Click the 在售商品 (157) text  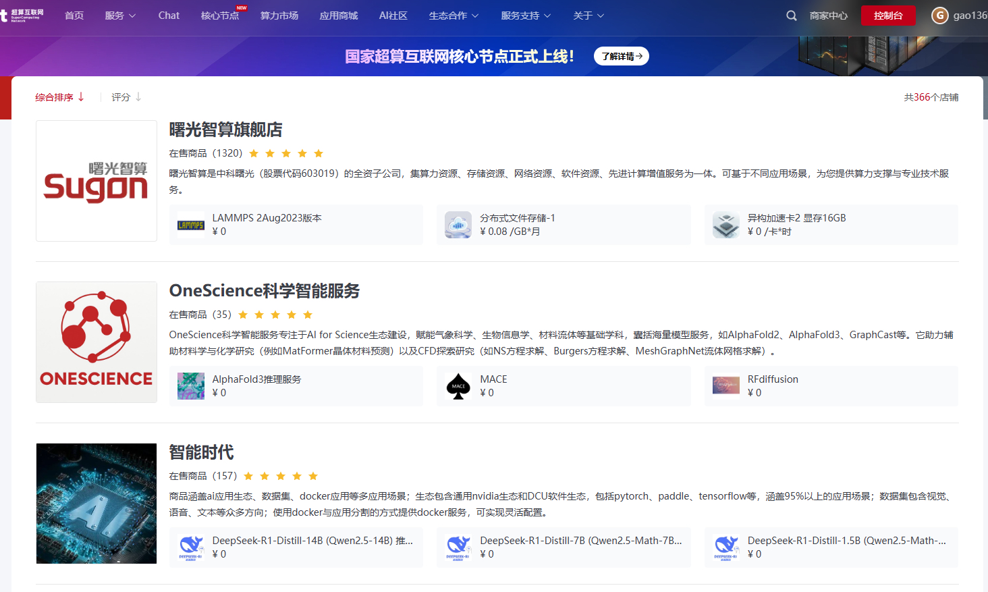coord(203,476)
